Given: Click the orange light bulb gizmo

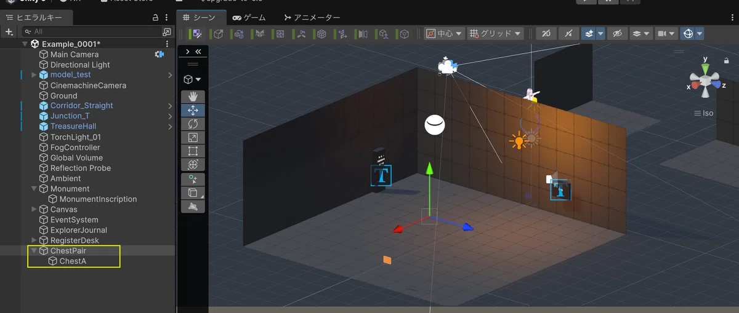Looking at the screenshot, I should (518, 141).
